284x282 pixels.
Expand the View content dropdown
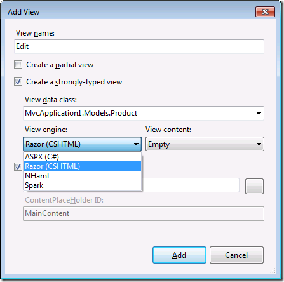click(x=205, y=144)
